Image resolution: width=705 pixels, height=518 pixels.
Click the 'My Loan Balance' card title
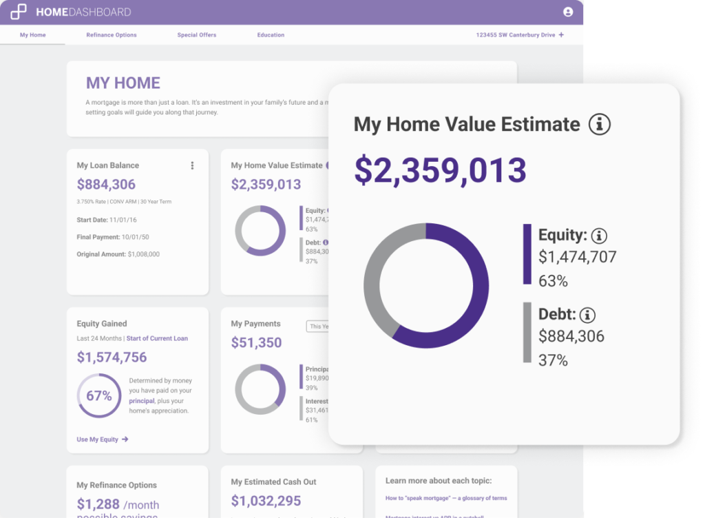(108, 165)
